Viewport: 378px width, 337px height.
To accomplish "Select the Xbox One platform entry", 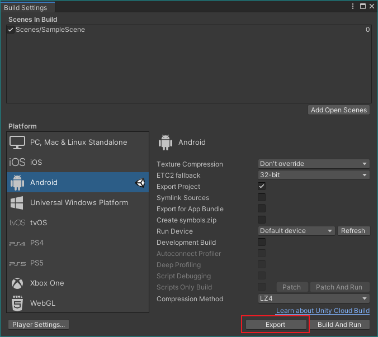I will click(78, 283).
